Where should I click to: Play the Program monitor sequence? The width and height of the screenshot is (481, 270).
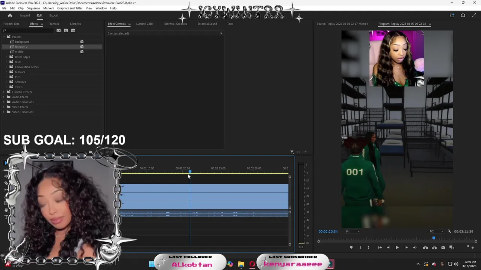pyautogui.click(x=397, y=247)
